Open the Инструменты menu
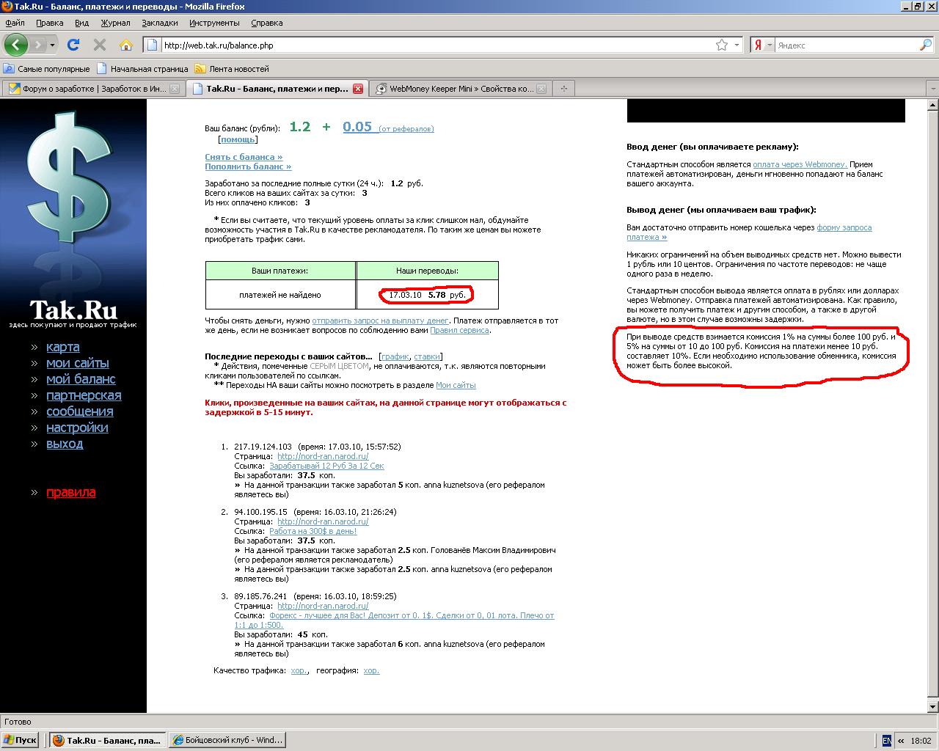This screenshot has height=751, width=939. tap(214, 23)
